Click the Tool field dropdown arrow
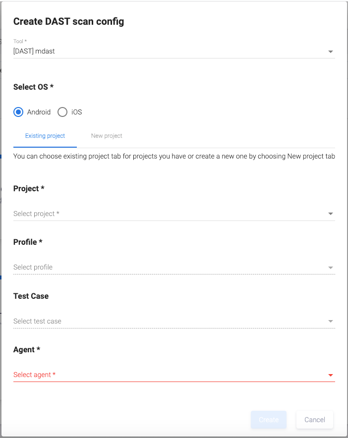 331,52
